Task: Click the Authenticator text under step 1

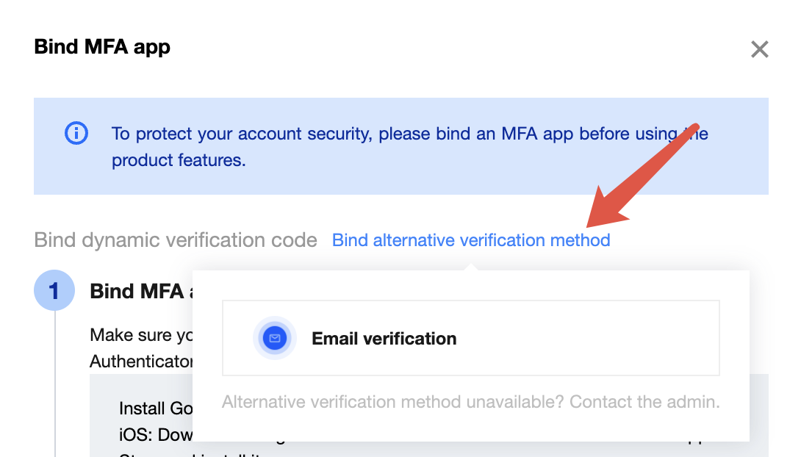Action: pyautogui.click(x=141, y=361)
